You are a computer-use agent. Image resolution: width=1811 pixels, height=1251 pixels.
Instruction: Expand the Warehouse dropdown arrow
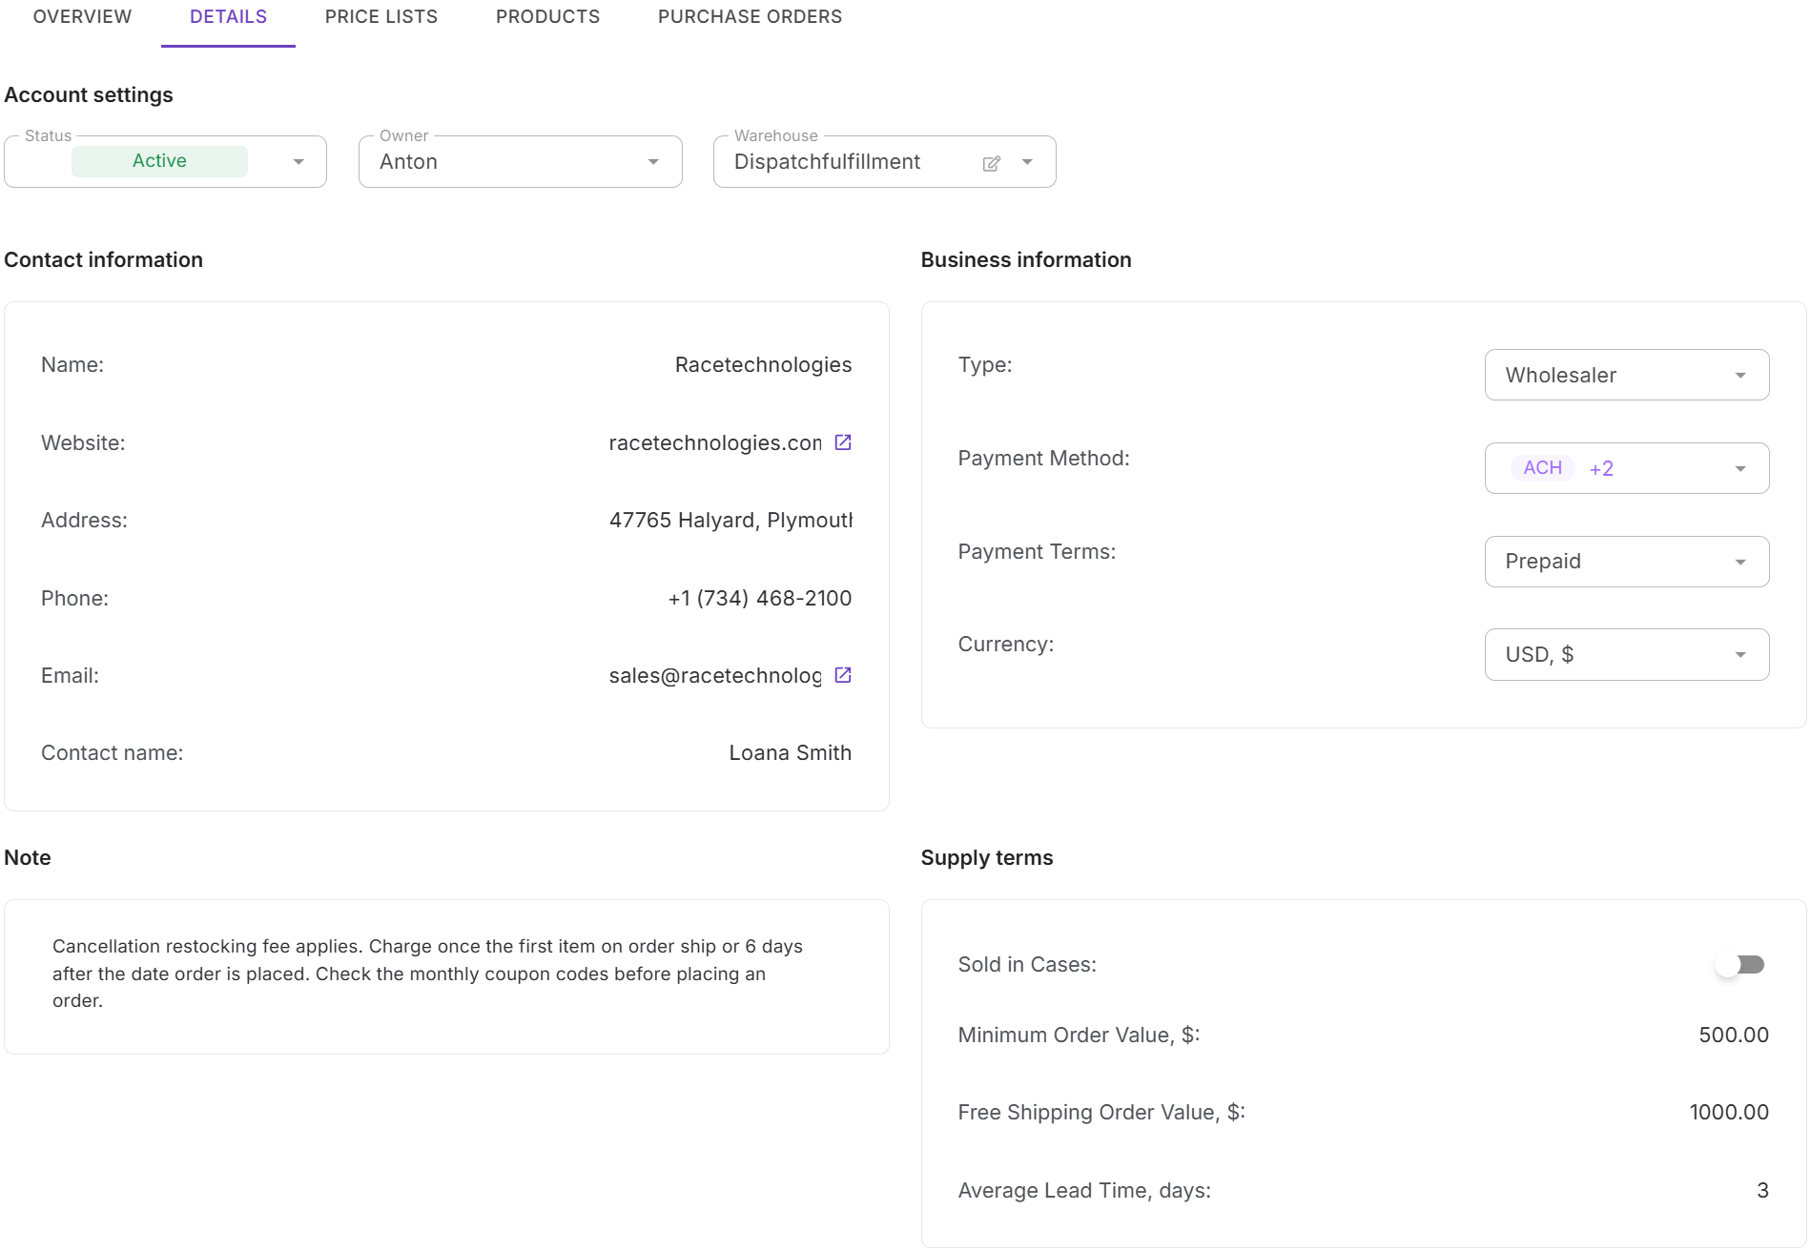coord(1027,162)
